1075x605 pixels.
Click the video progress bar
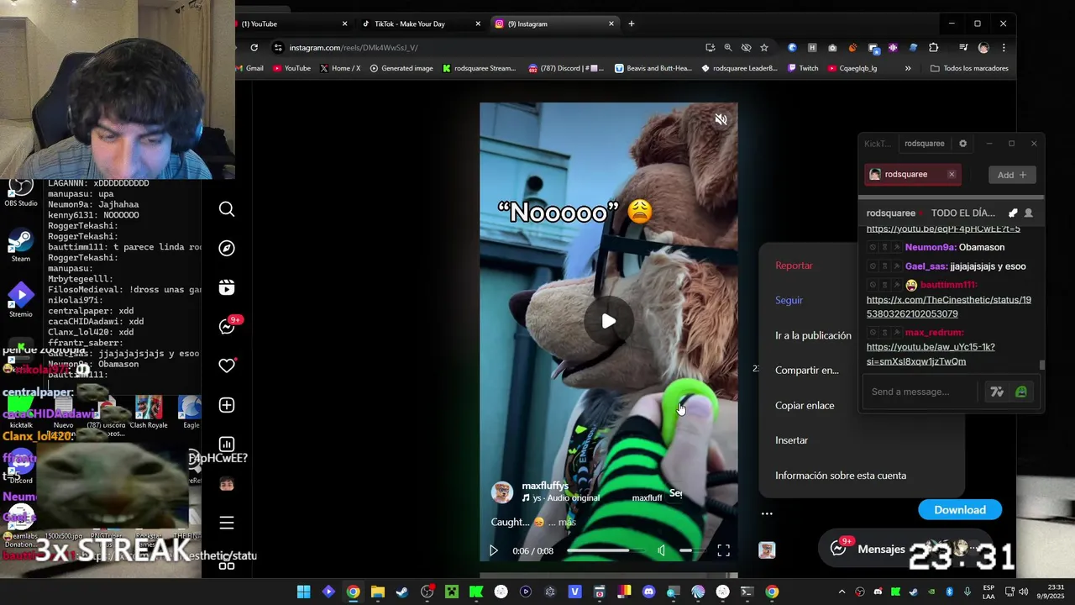pyautogui.click(x=606, y=550)
